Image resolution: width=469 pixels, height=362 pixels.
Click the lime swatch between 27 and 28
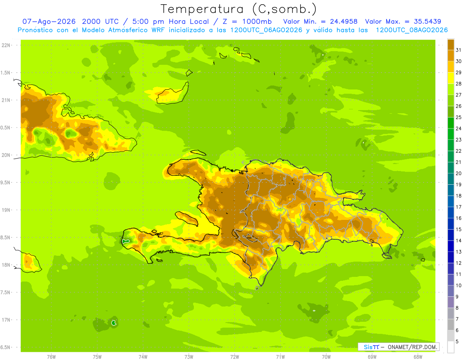coord(451,89)
